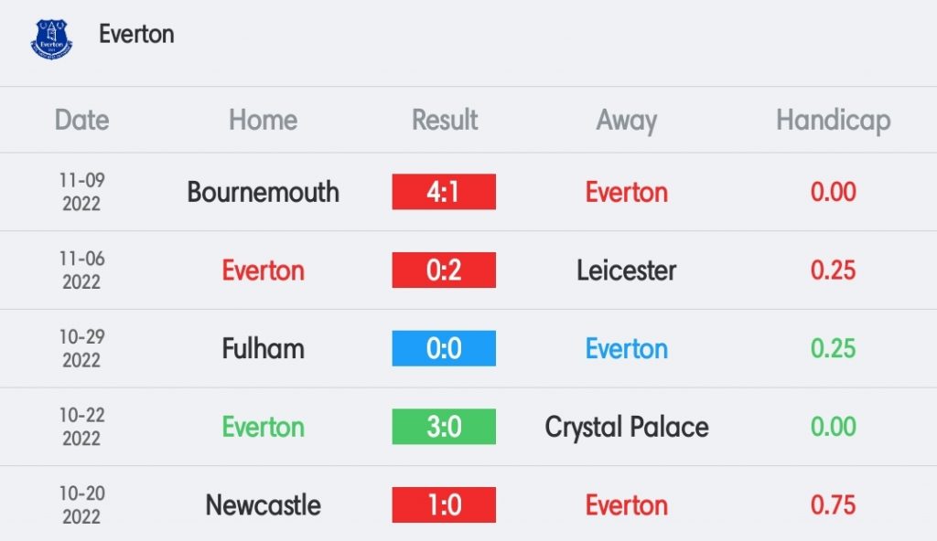The height and width of the screenshot is (541, 937).
Task: Open the Newcastle home team link
Action: click(263, 505)
